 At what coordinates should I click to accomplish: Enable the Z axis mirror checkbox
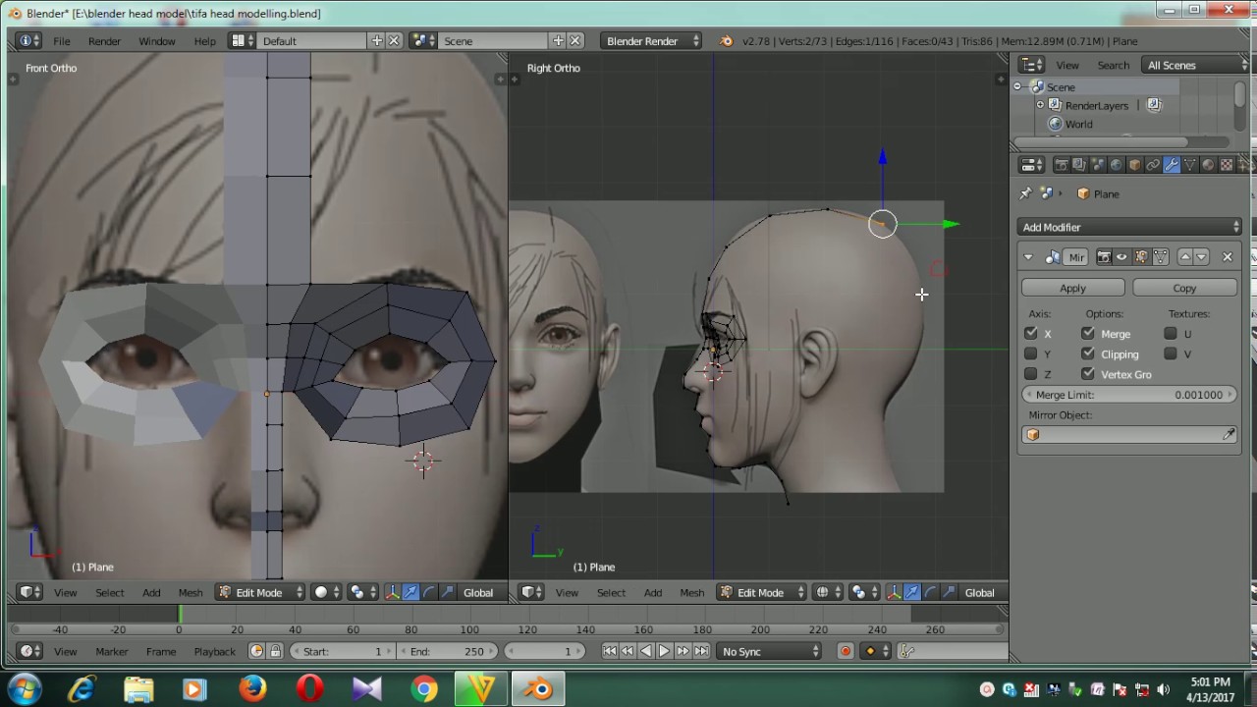coord(1030,374)
